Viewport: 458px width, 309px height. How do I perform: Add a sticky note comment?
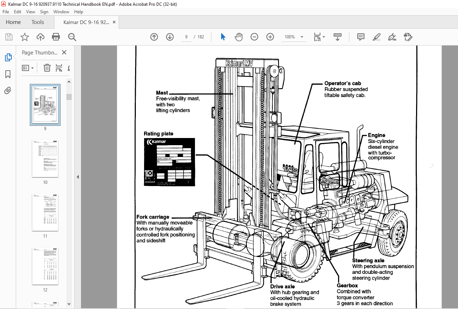361,37
